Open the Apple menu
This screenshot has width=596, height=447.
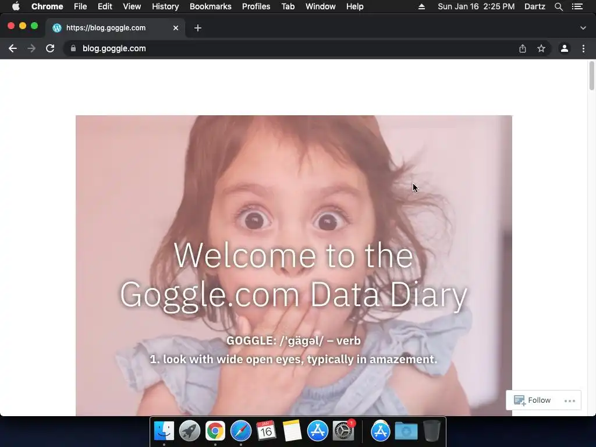pyautogui.click(x=16, y=6)
